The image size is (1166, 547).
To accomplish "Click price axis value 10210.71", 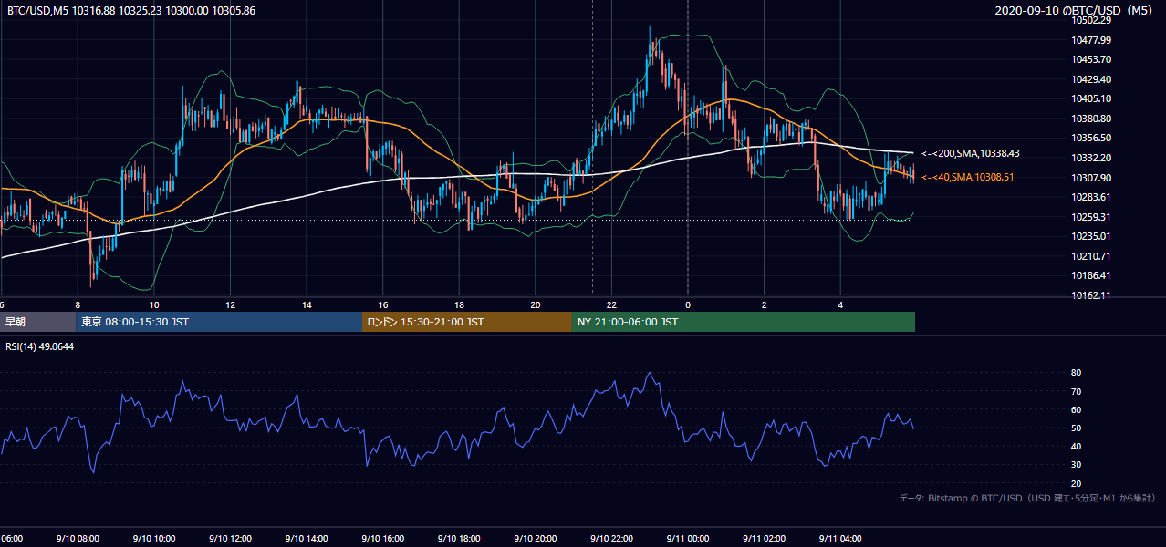I will click(1091, 256).
